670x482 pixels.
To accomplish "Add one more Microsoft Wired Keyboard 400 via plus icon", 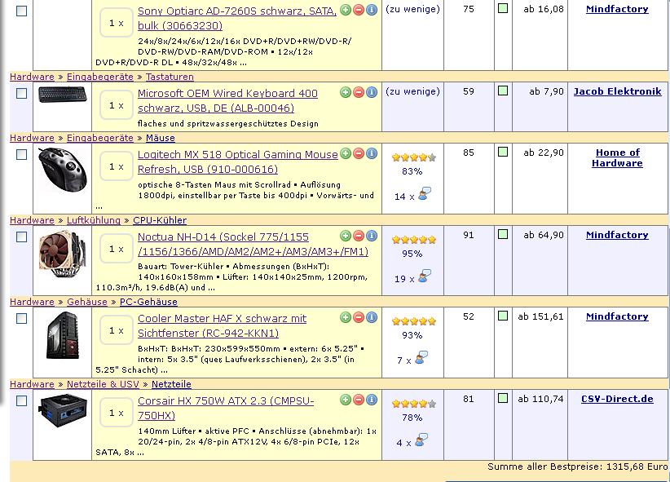I will [346, 92].
